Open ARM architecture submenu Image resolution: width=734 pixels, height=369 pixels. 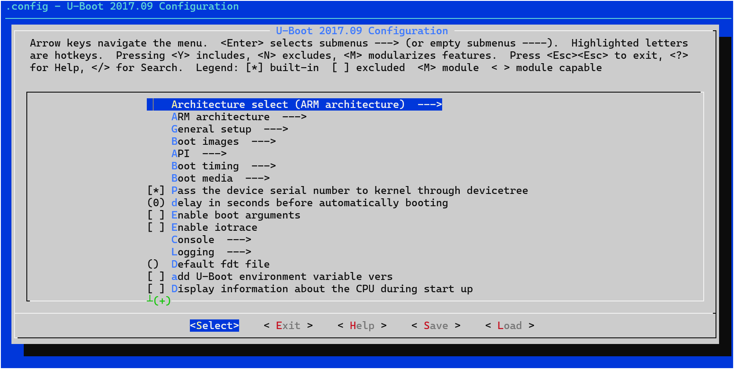pyautogui.click(x=239, y=117)
